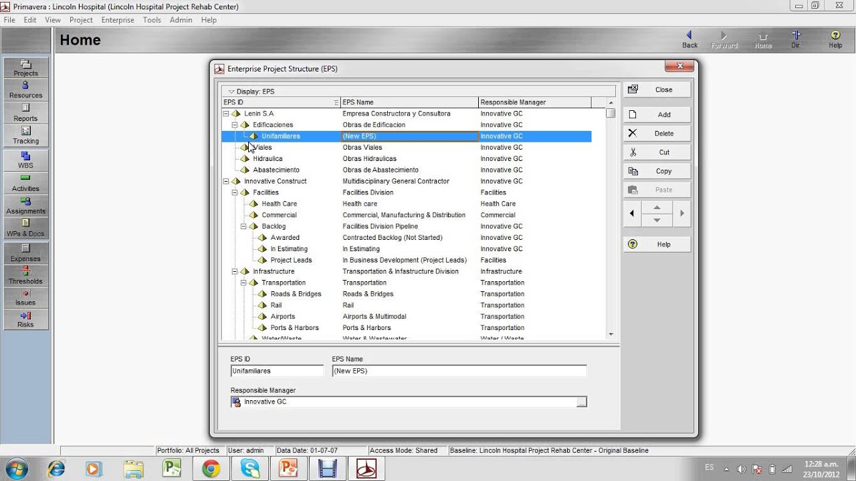The height and width of the screenshot is (481, 856).
Task: Move selected EPS right with right arrow
Action: [682, 214]
